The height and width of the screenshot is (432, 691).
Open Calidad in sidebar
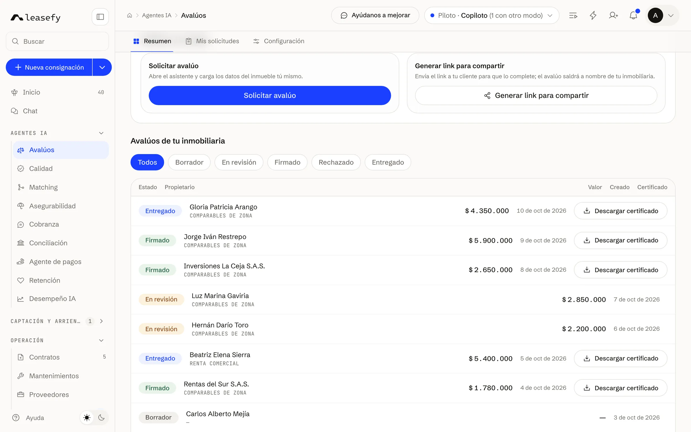61,168
